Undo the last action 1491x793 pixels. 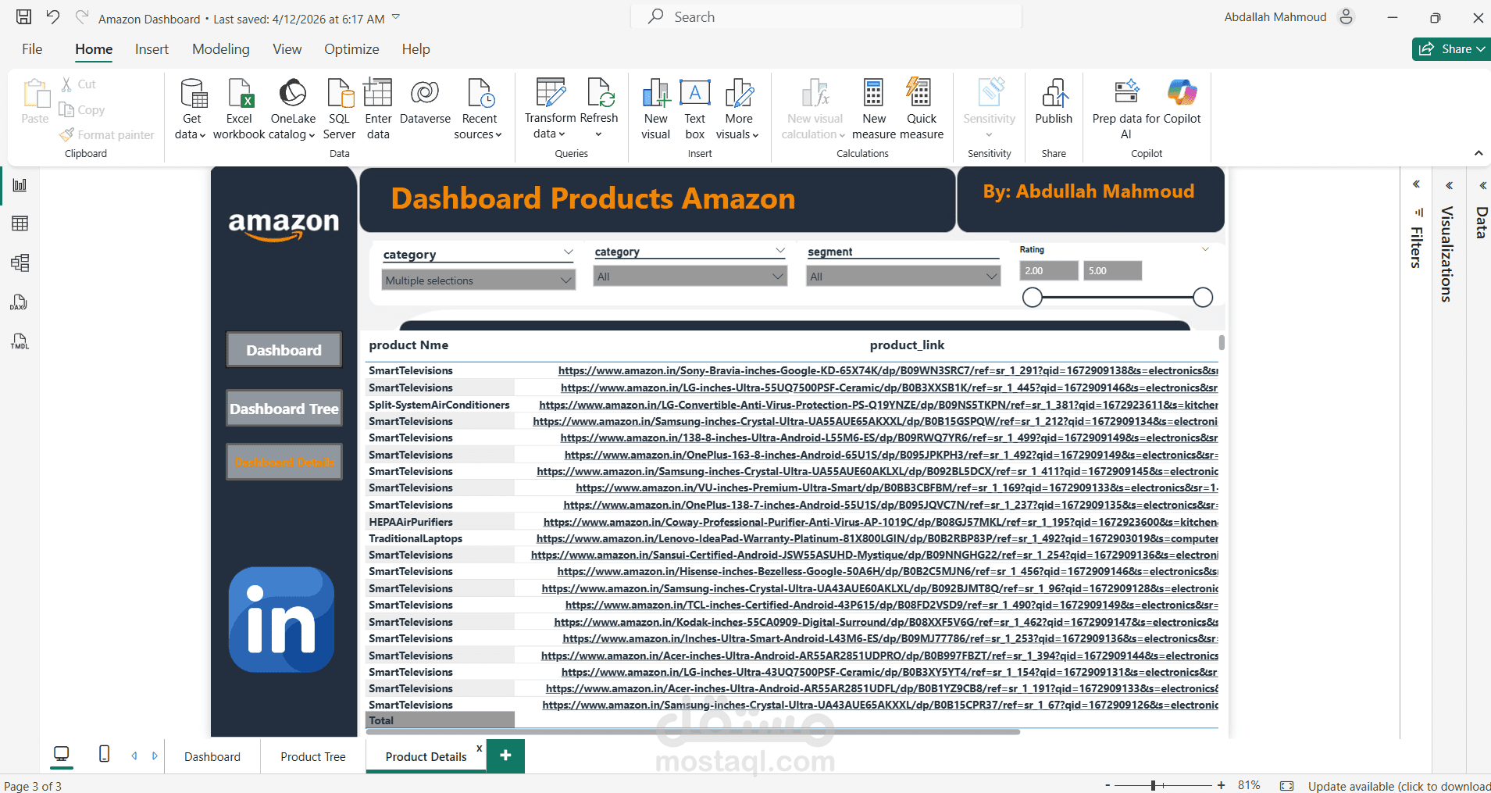point(53,17)
